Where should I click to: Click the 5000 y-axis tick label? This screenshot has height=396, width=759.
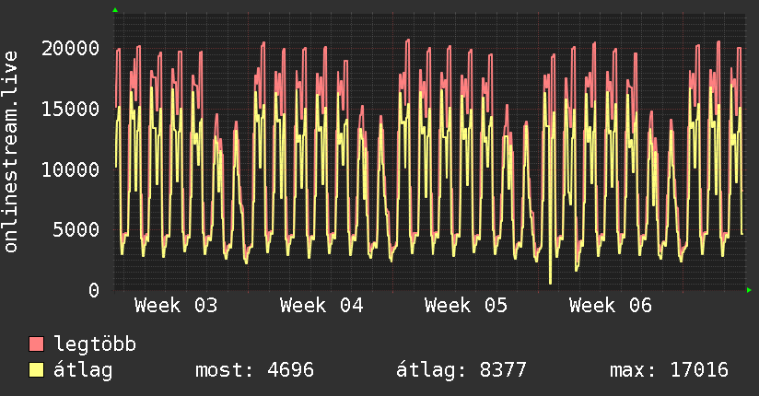tap(78, 229)
